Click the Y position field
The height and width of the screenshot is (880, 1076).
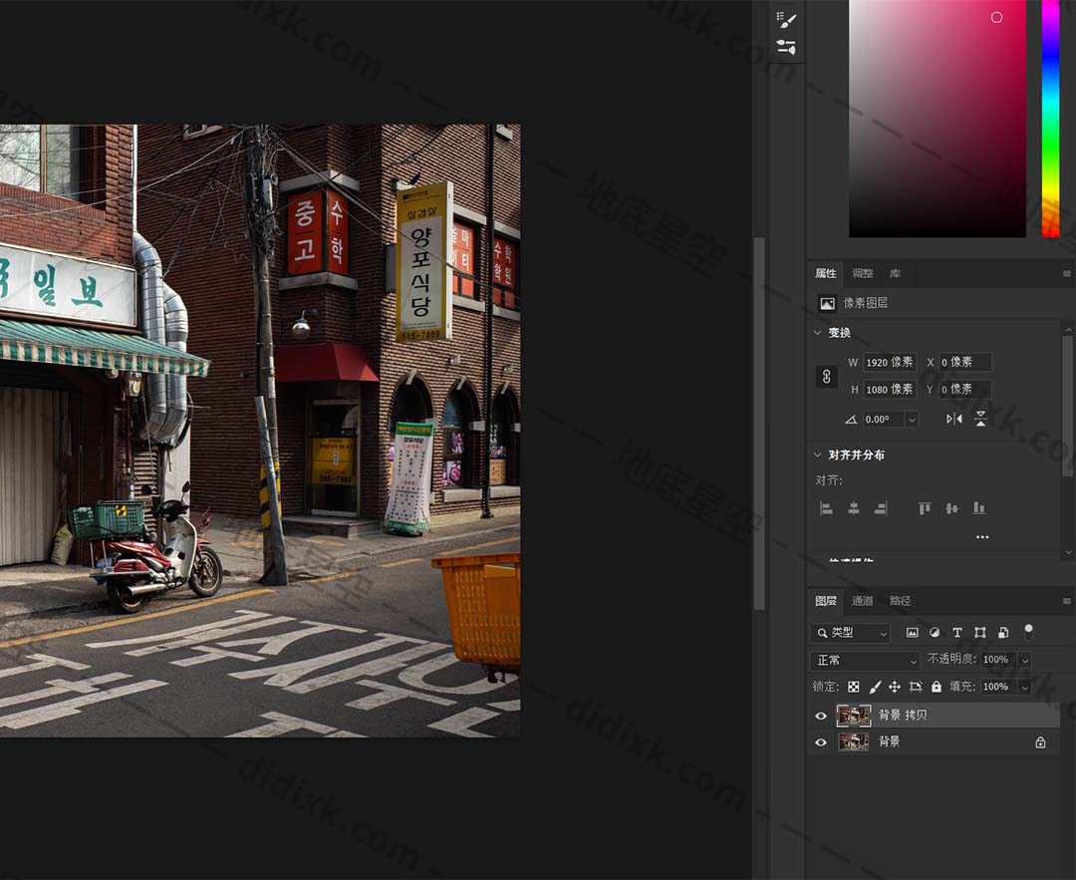[965, 390]
